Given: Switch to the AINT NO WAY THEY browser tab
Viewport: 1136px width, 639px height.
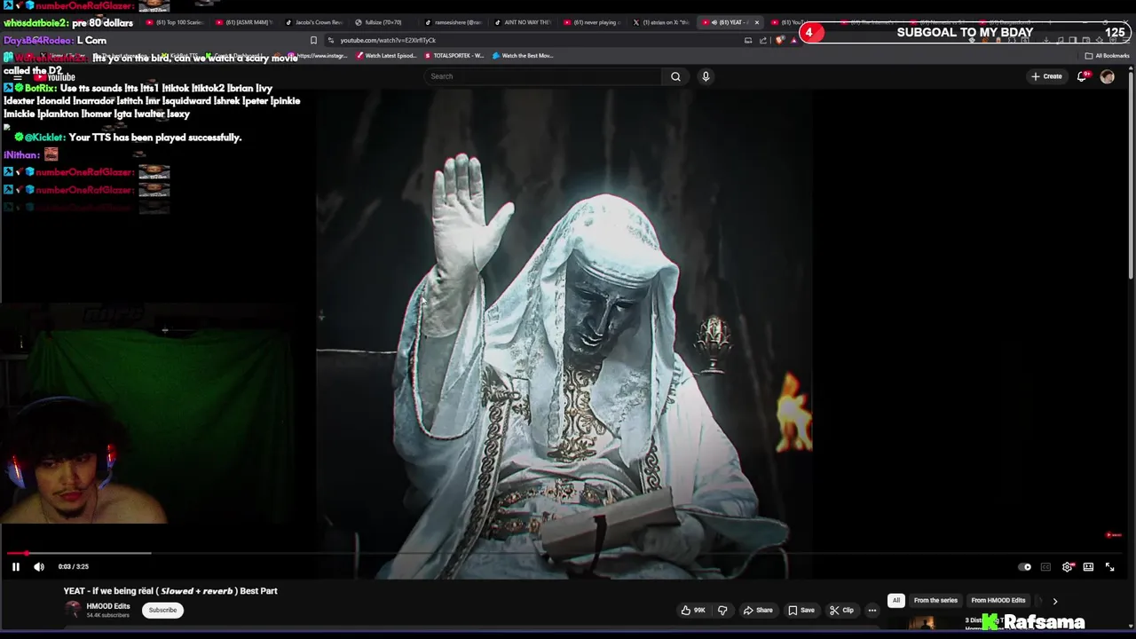Looking at the screenshot, I should [x=524, y=22].
